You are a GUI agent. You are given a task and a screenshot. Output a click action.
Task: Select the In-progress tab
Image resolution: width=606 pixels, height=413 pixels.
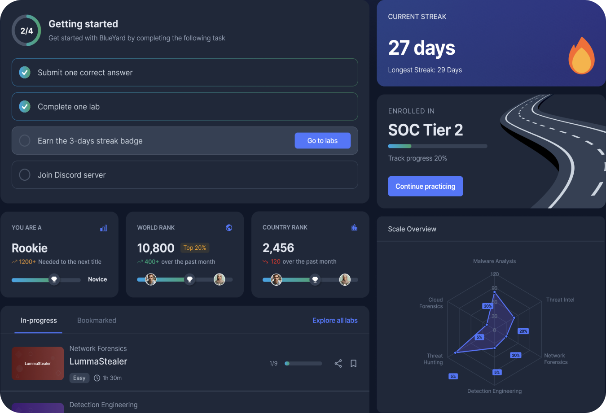click(39, 321)
